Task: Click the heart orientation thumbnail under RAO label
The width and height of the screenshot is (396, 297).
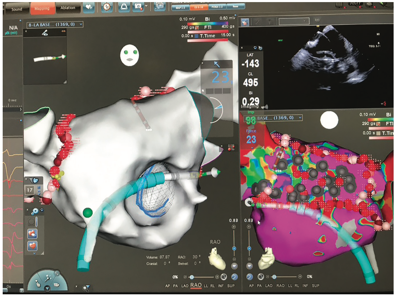Action: 217,258
